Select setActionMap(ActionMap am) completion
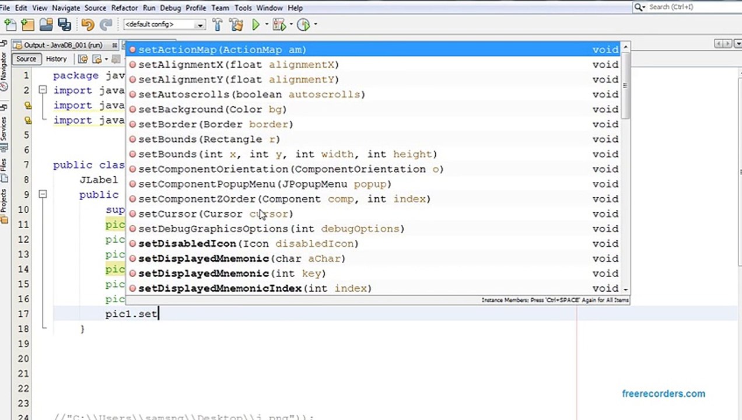 [374, 50]
